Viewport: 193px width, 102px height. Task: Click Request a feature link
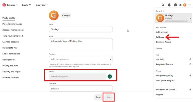tap(164, 64)
